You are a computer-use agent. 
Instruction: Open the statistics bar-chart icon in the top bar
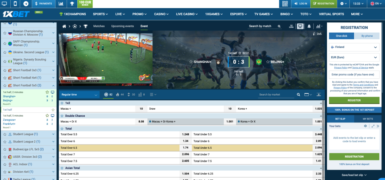61,4
